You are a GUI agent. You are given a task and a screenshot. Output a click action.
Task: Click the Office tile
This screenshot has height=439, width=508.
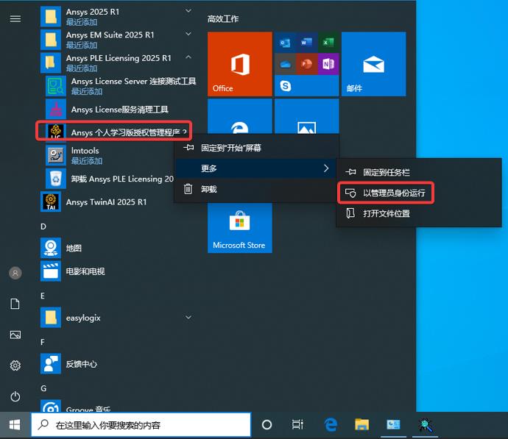tap(240, 64)
